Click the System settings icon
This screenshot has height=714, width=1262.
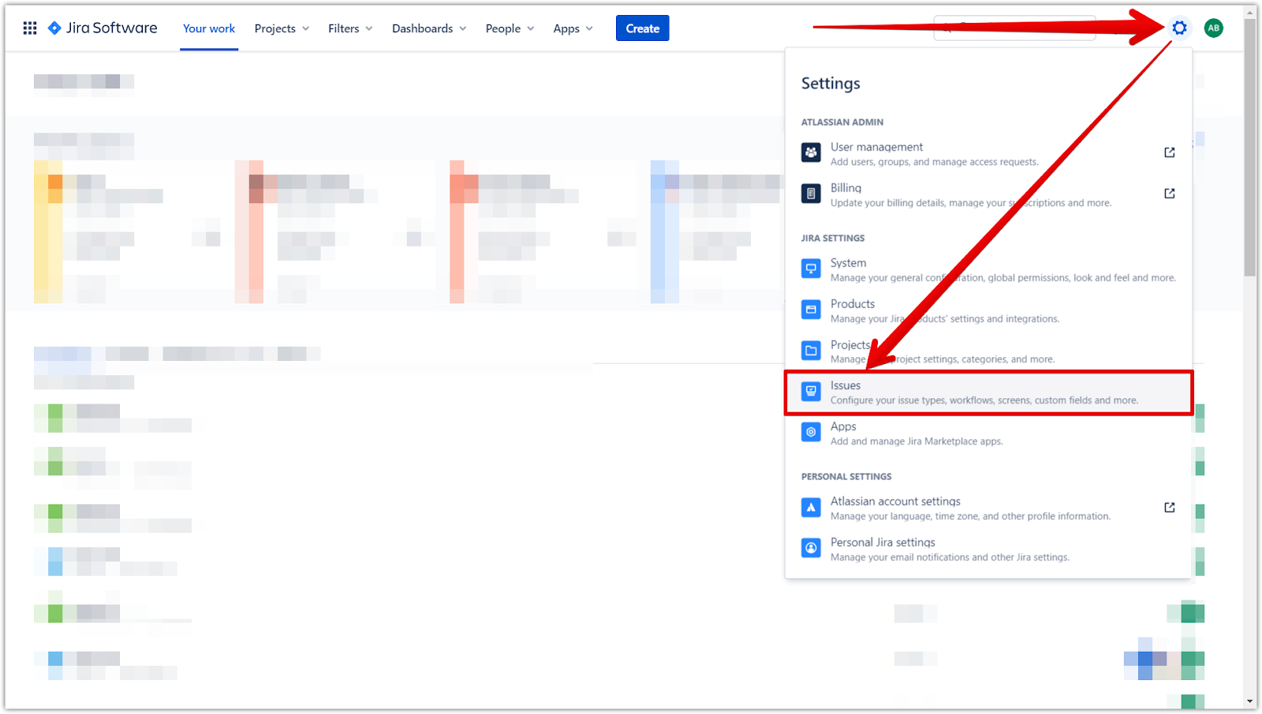coord(811,269)
